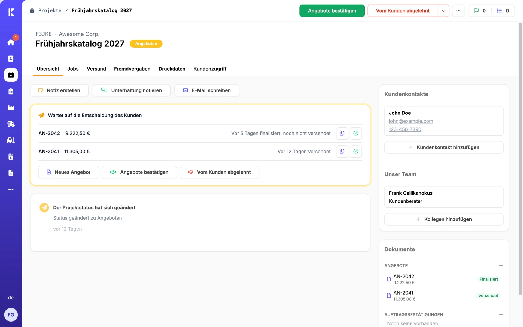Click Angebote bestätigen in the offer card
Viewport: 523px width, 327px height.
[139, 172]
